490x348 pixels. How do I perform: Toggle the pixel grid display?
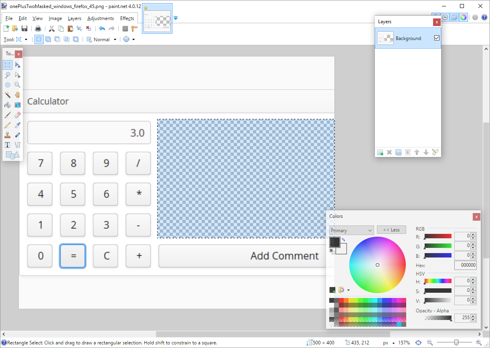click(125, 28)
